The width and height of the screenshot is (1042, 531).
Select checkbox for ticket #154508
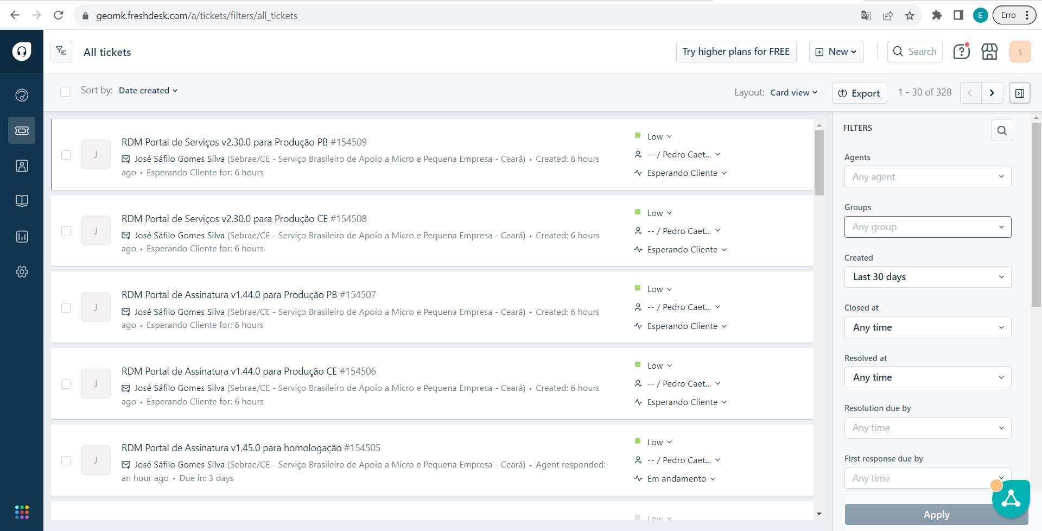coord(66,231)
